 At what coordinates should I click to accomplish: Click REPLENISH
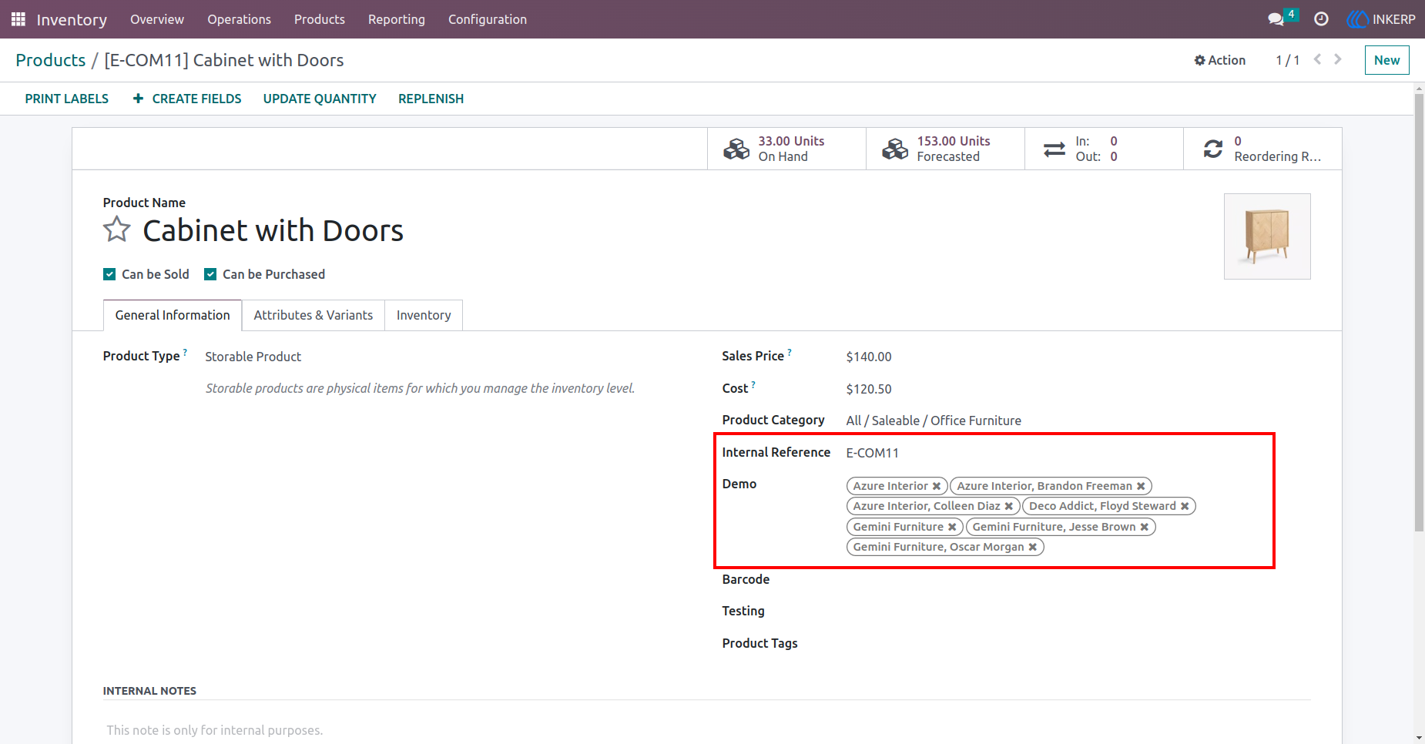(x=431, y=99)
